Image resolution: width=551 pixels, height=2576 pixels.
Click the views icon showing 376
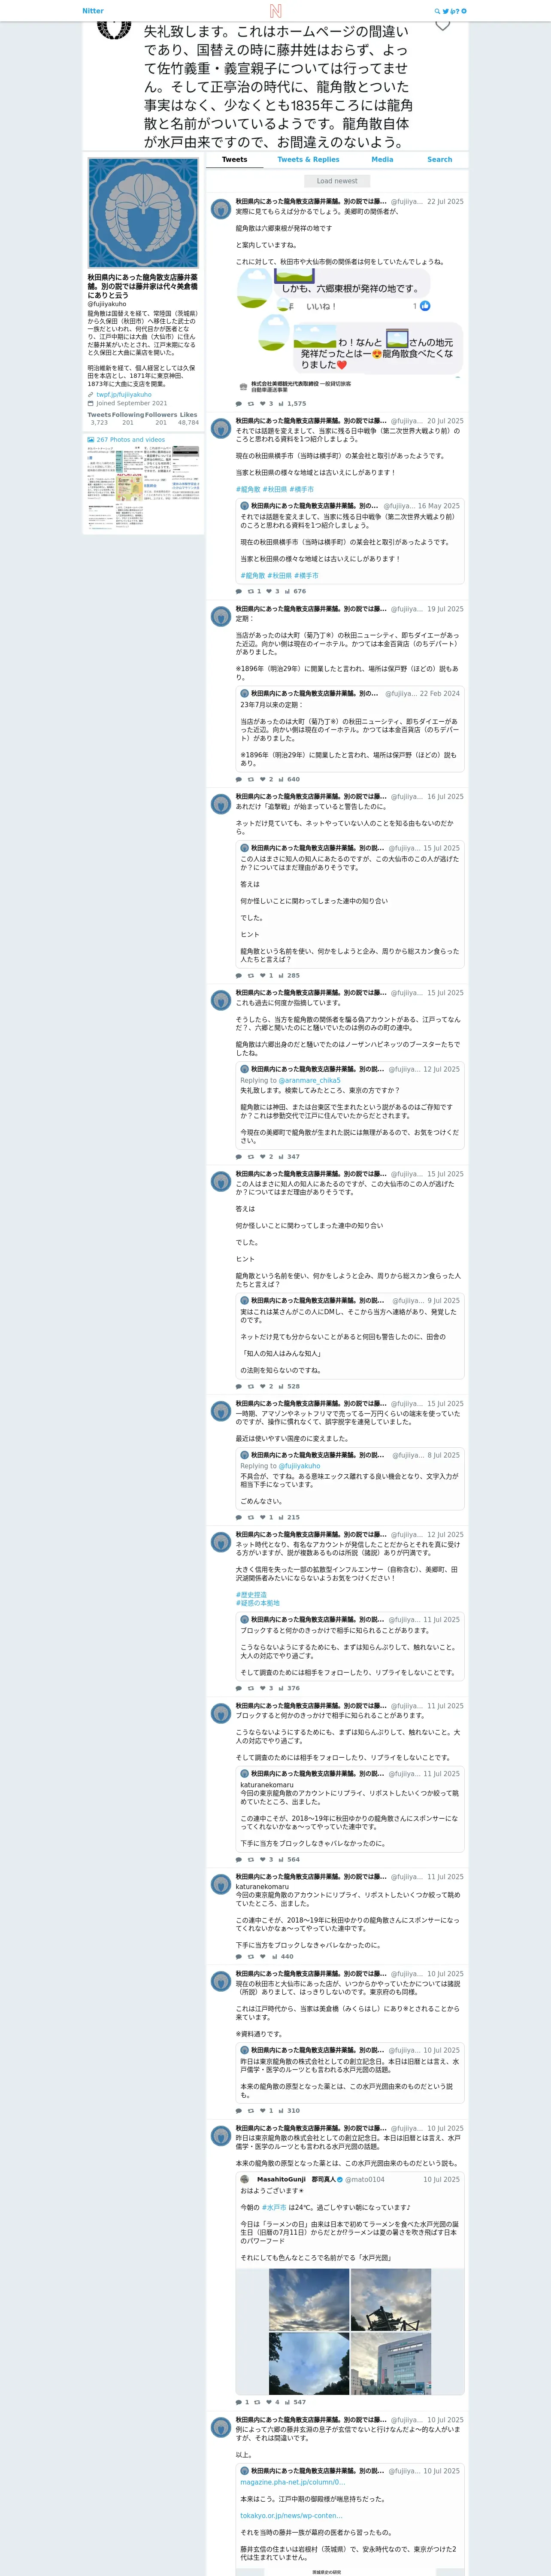(x=281, y=1688)
